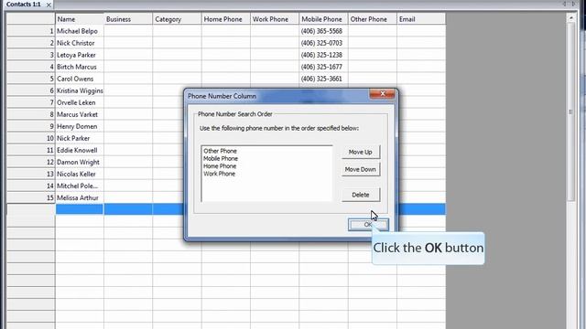This screenshot has width=586, height=329.
Task: Select the Orvelle Leken name cell
Action: (80, 102)
